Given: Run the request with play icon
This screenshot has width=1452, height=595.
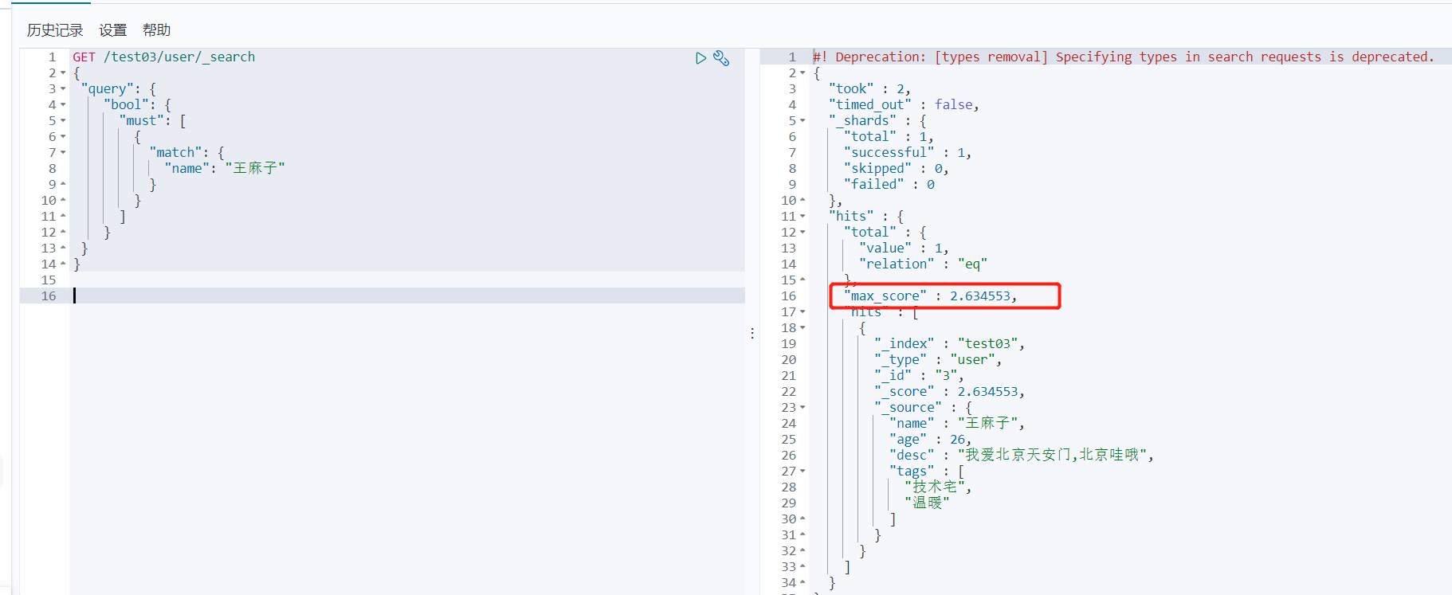Looking at the screenshot, I should pos(700,58).
